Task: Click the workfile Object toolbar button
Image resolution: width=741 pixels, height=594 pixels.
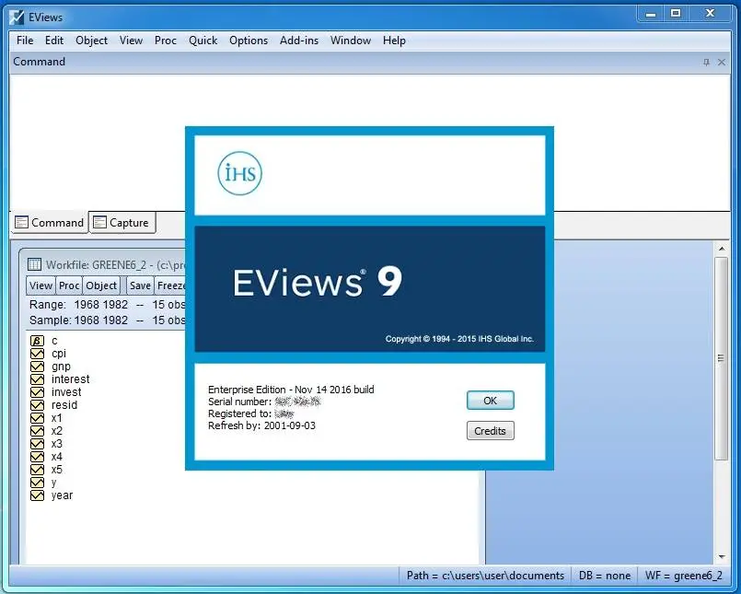Action: coord(101,285)
